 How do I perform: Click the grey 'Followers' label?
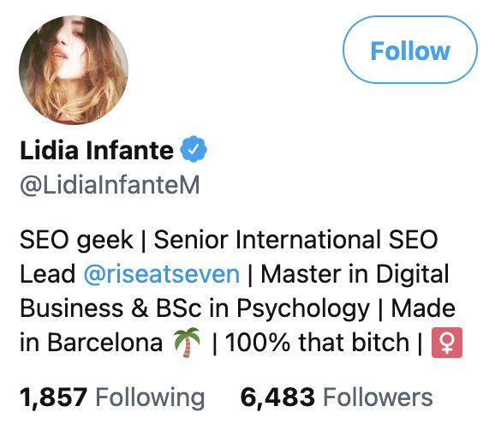(378, 397)
